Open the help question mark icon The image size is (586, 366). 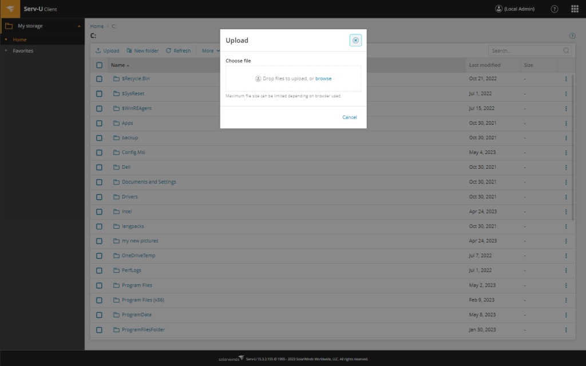553,9
